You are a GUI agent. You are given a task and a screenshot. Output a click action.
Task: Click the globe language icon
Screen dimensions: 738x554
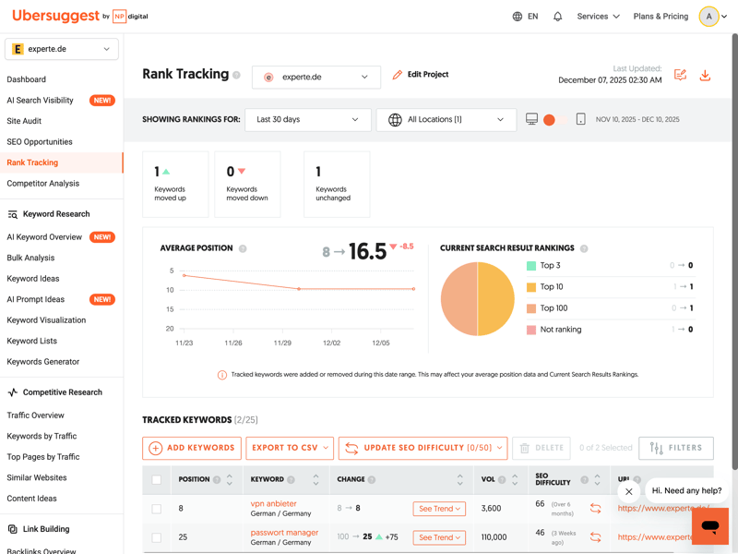click(518, 17)
